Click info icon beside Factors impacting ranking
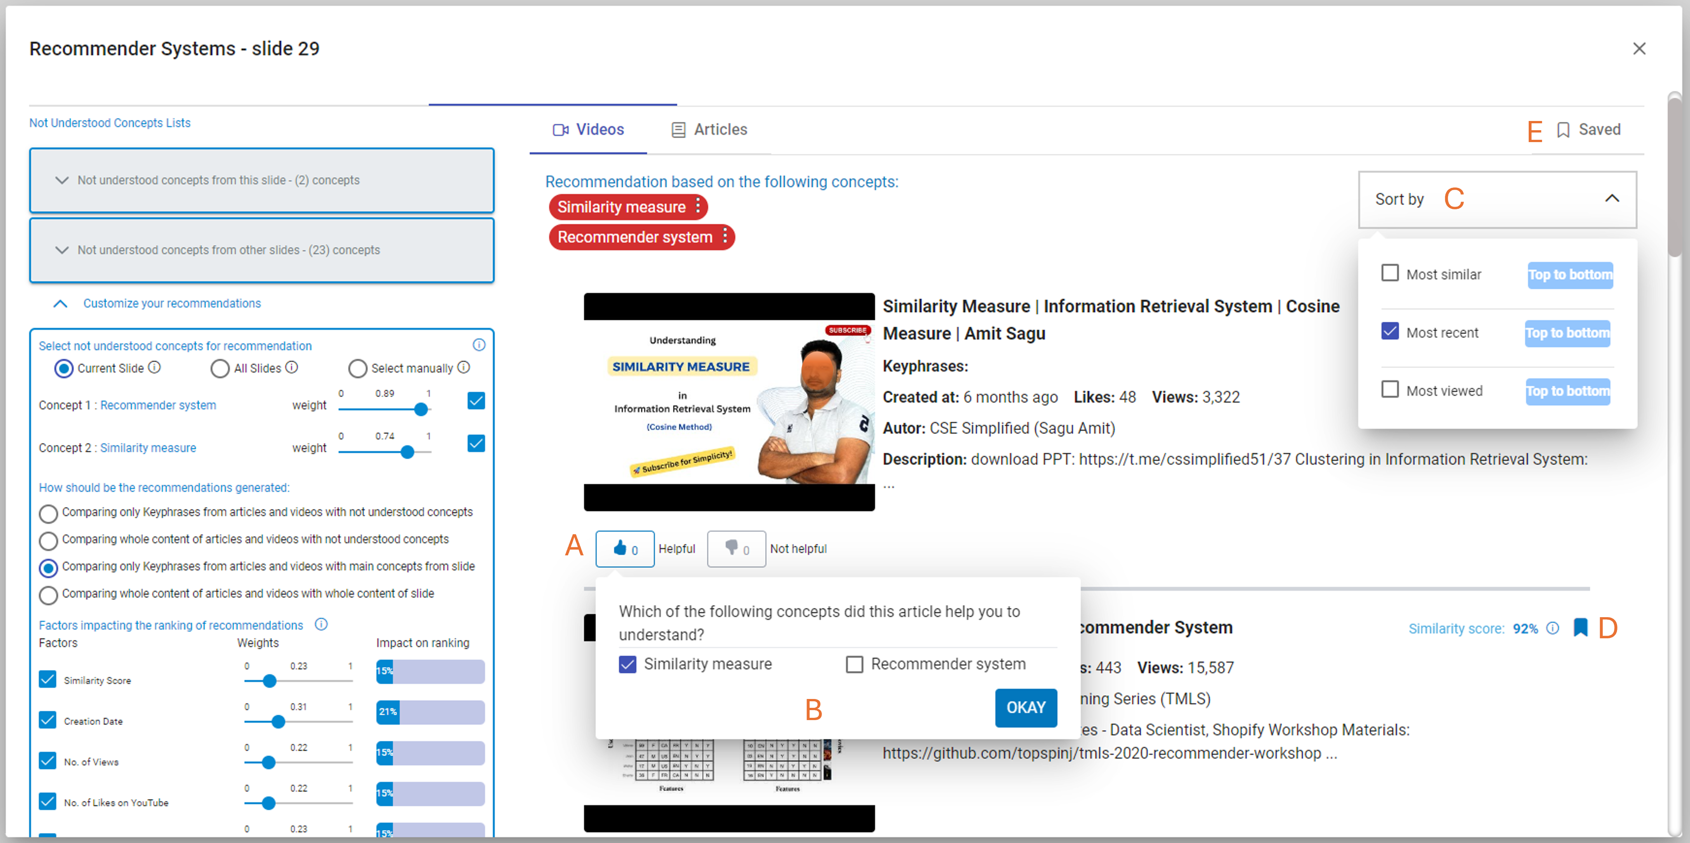 321,624
